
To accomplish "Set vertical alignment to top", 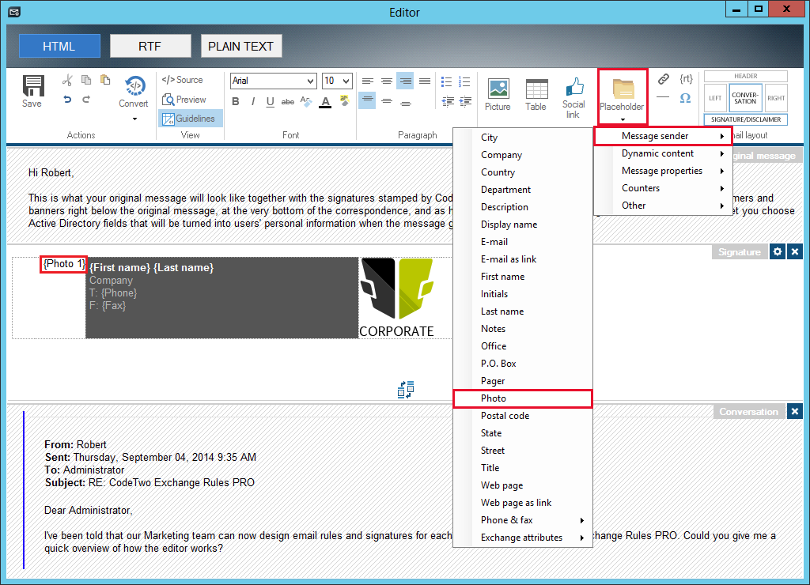I will (367, 100).
